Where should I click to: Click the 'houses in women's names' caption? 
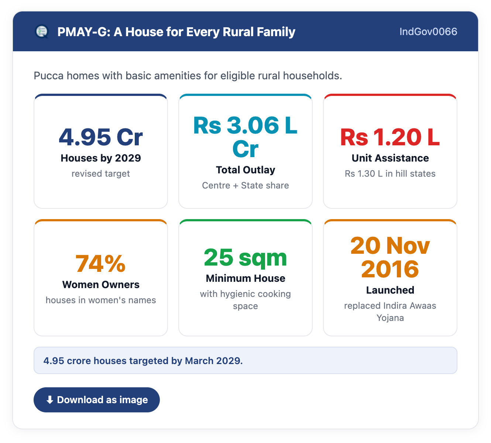tap(101, 300)
